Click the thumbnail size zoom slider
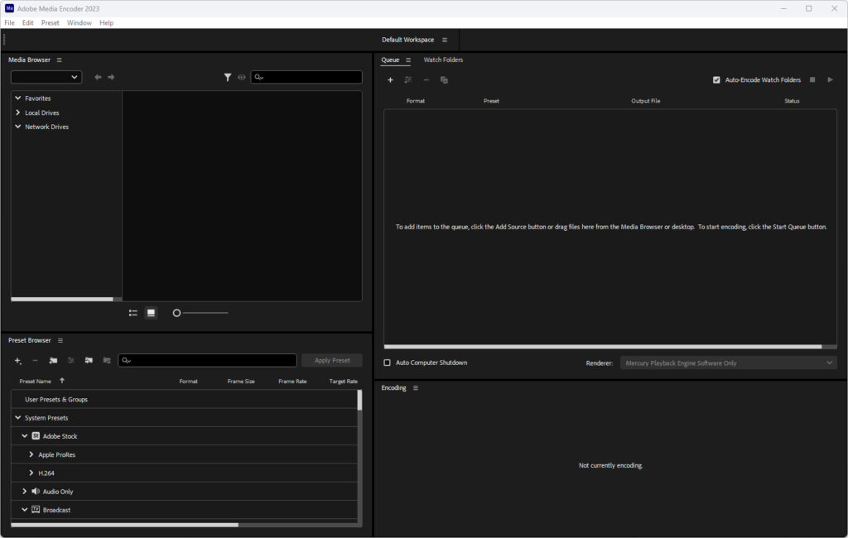 point(200,313)
